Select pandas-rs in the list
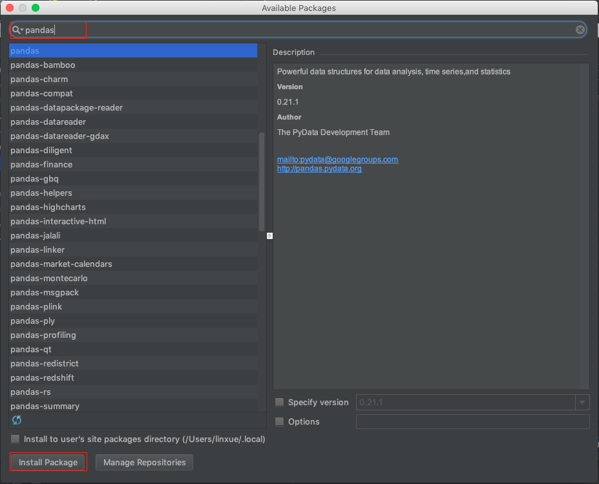The image size is (599, 484). [x=133, y=392]
